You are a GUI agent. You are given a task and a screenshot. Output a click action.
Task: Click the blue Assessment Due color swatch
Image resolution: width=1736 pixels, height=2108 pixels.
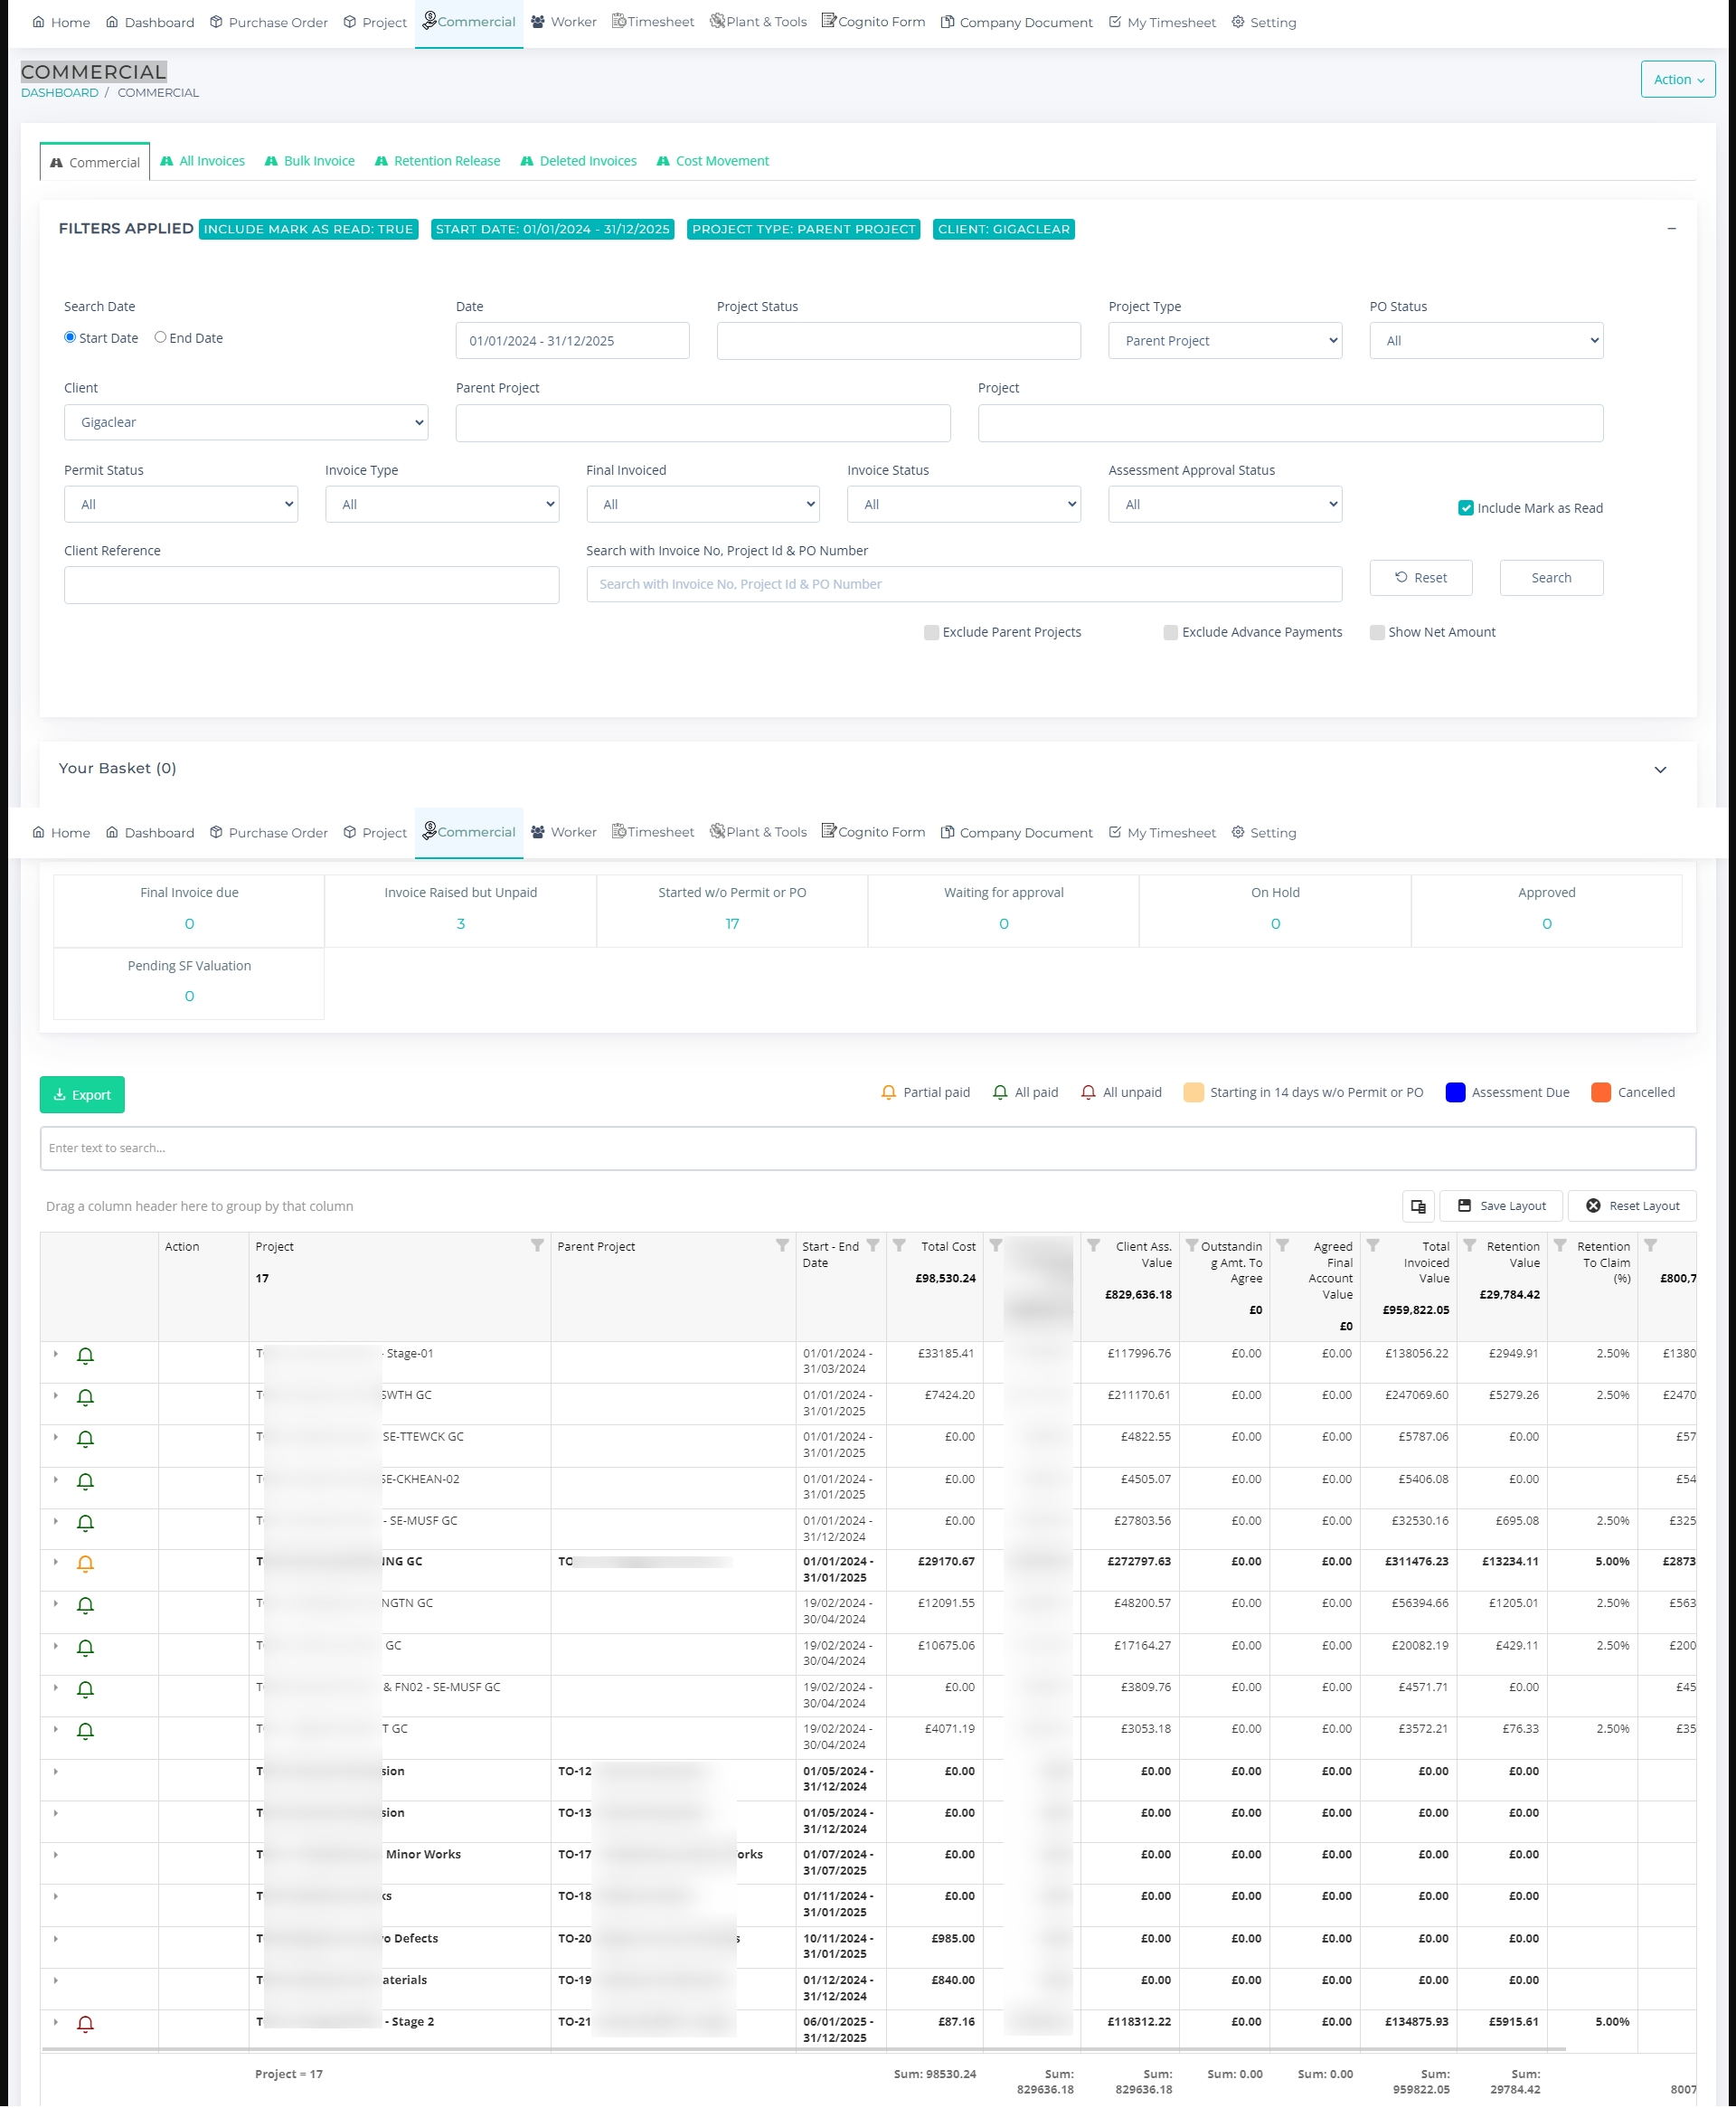click(1455, 1092)
